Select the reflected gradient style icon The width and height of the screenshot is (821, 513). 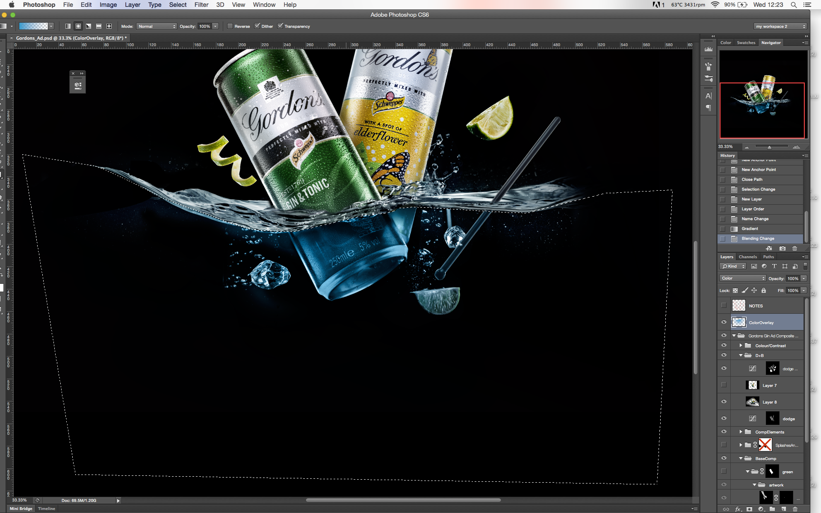[99, 26]
